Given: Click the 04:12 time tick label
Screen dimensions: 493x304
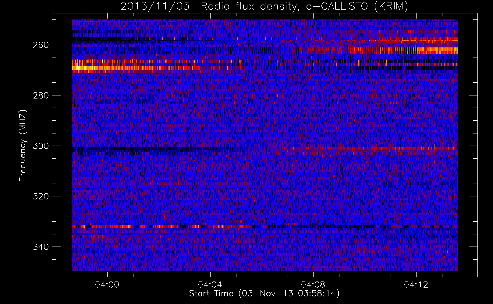Looking at the screenshot, I should (416, 285).
